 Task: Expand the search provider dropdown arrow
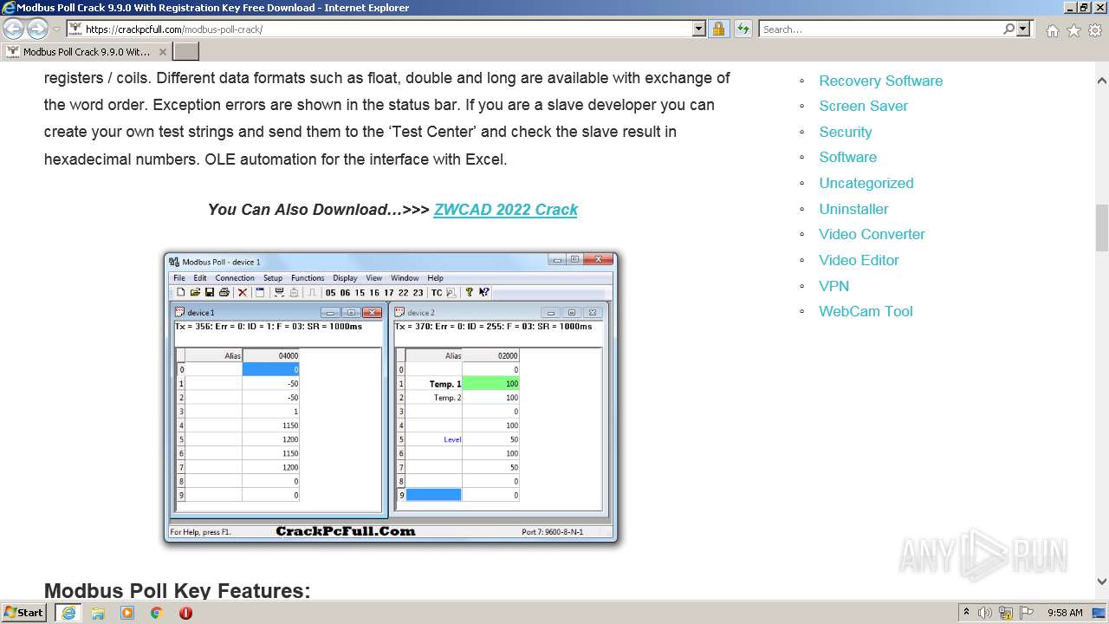pyautogui.click(x=1023, y=29)
